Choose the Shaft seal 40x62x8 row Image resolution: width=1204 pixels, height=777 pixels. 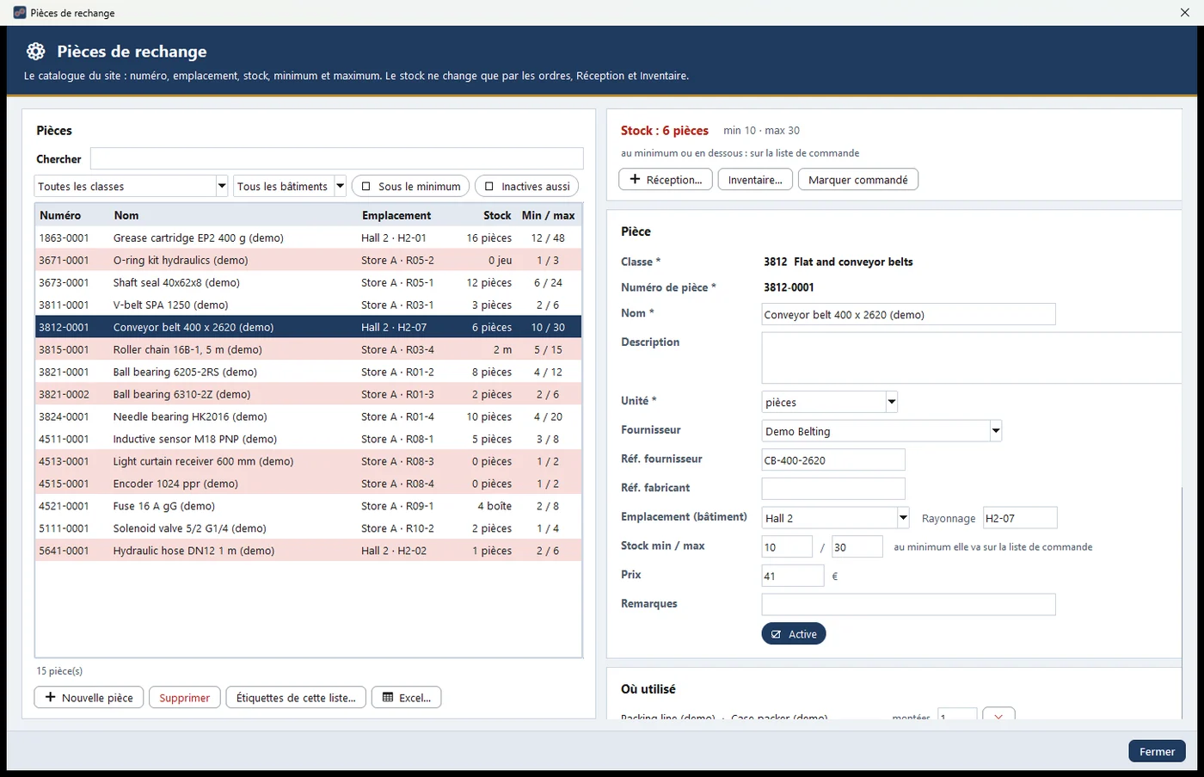pyautogui.click(x=309, y=282)
